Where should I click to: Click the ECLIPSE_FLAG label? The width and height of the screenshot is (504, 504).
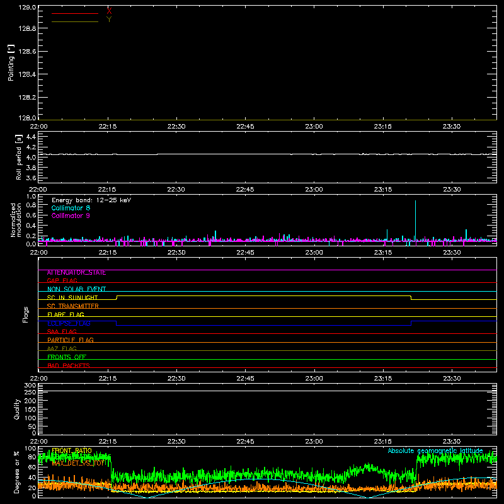(x=69, y=323)
